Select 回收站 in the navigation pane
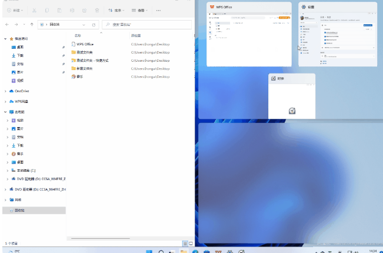The height and width of the screenshot is (253, 383). click(21, 210)
